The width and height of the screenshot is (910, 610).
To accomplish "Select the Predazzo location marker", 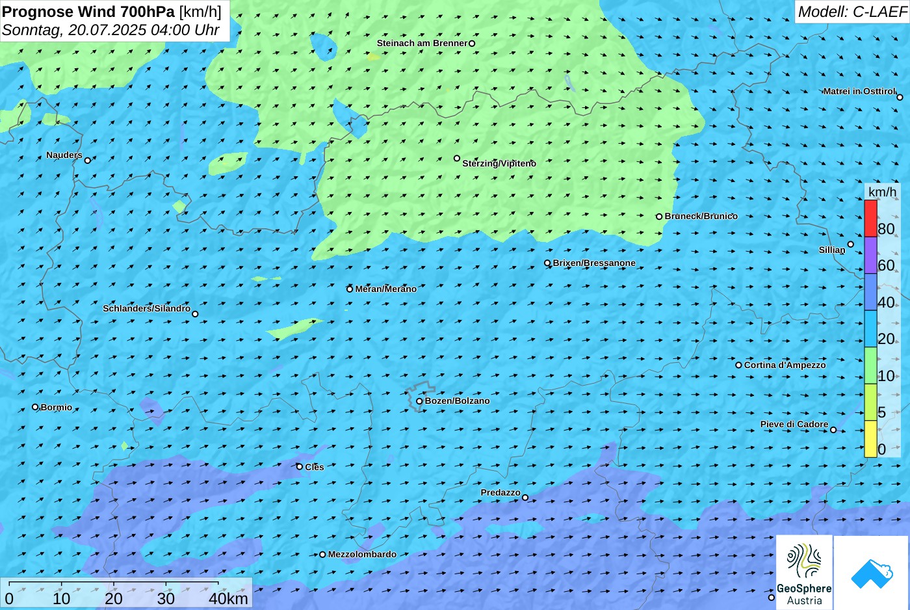I will pos(525,497).
